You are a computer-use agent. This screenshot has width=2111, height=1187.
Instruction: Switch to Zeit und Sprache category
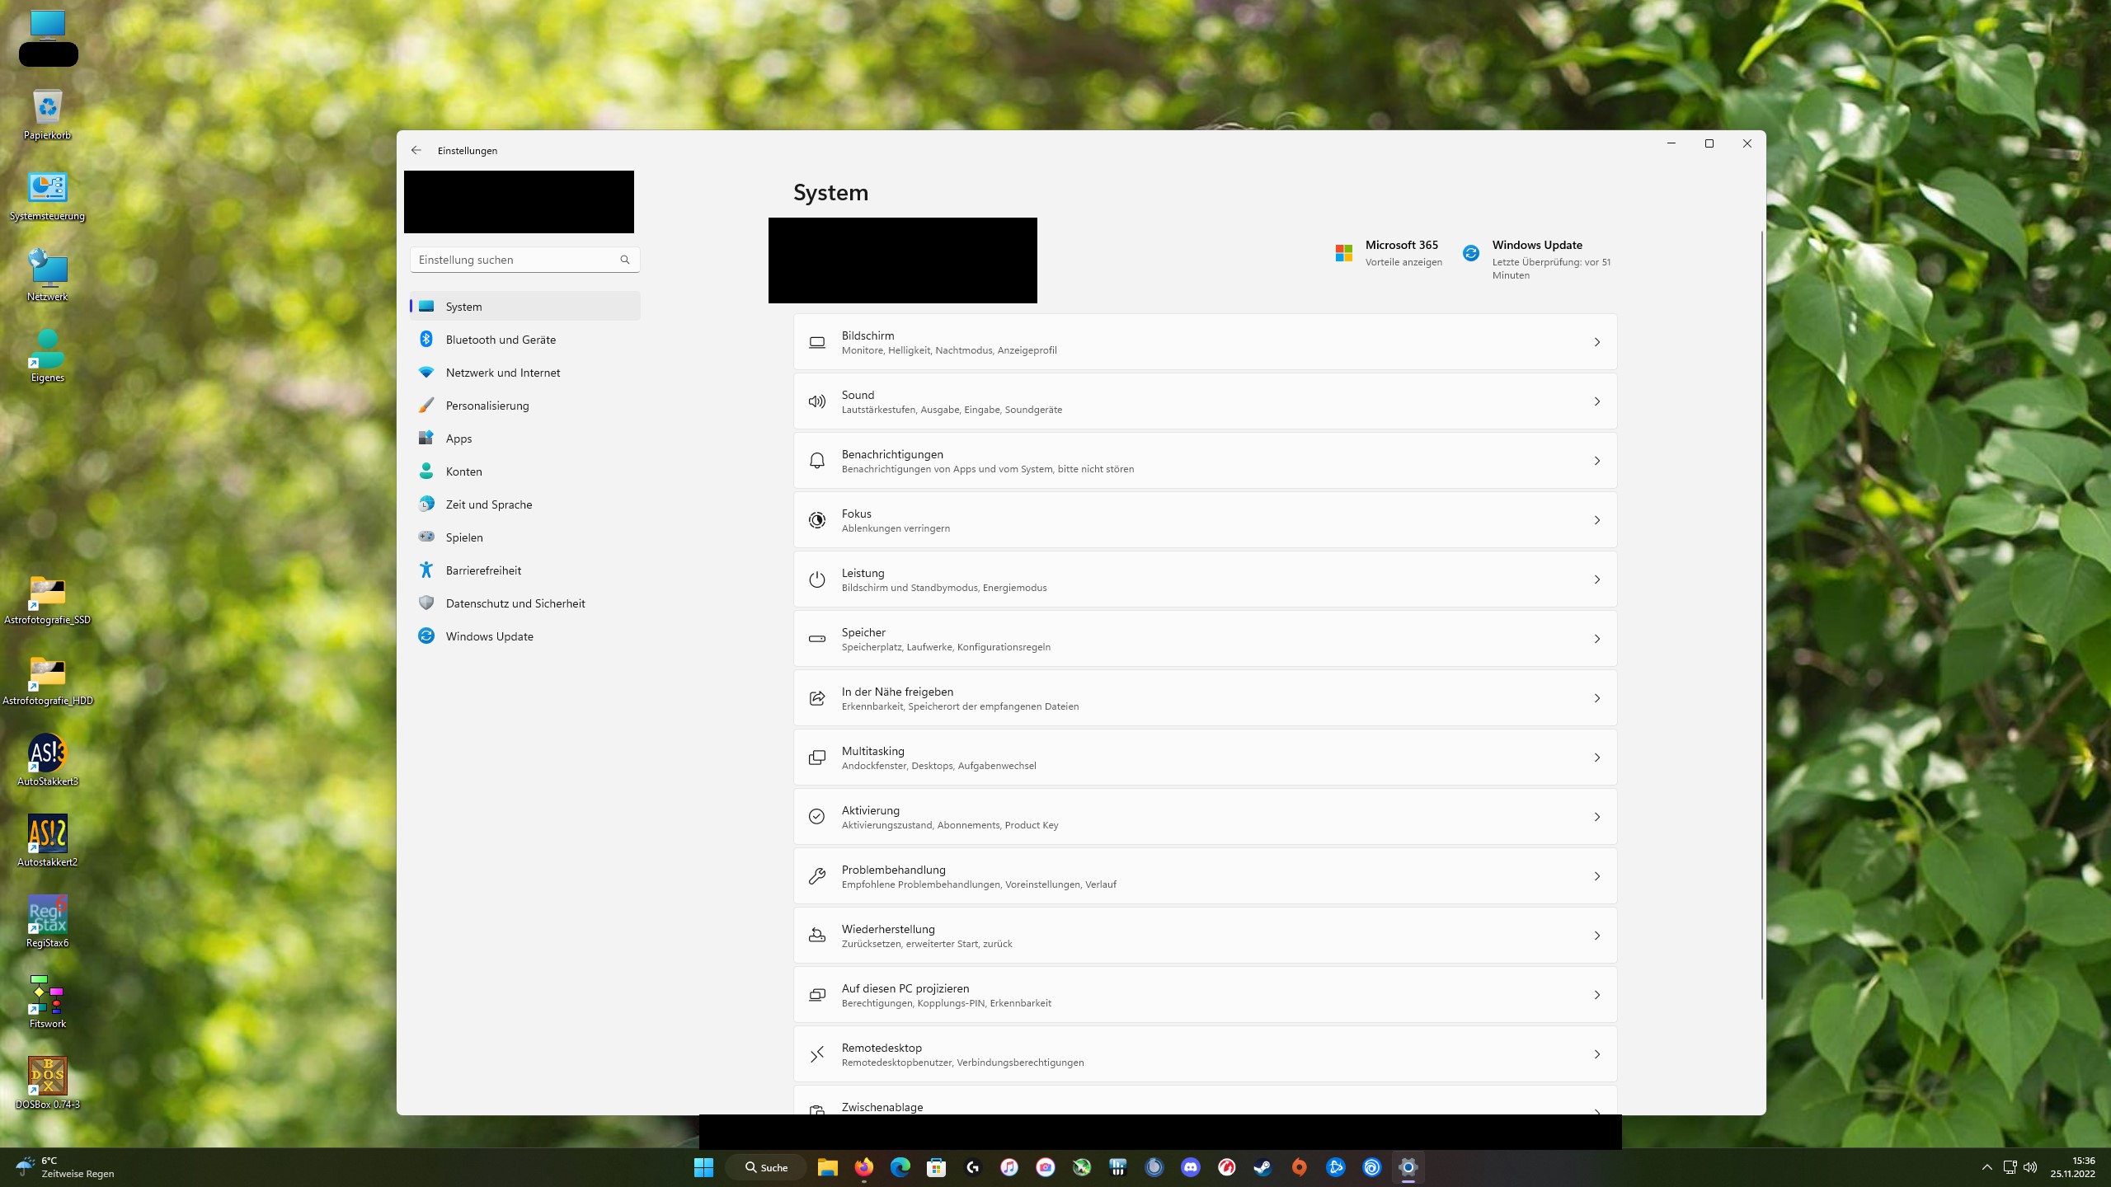click(488, 504)
